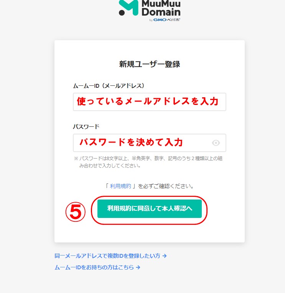Click the red circled number 5 marker
285x293 pixels.
pyautogui.click(x=76, y=212)
